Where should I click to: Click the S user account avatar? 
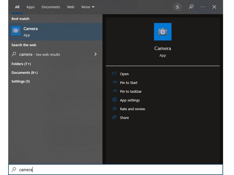point(177,7)
